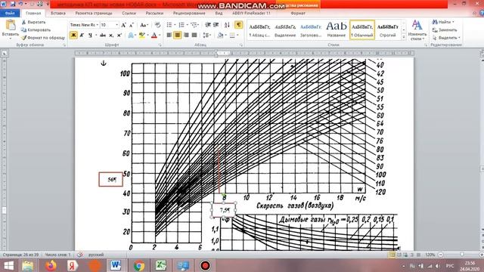Click zoom slider in status bar

[462, 255]
